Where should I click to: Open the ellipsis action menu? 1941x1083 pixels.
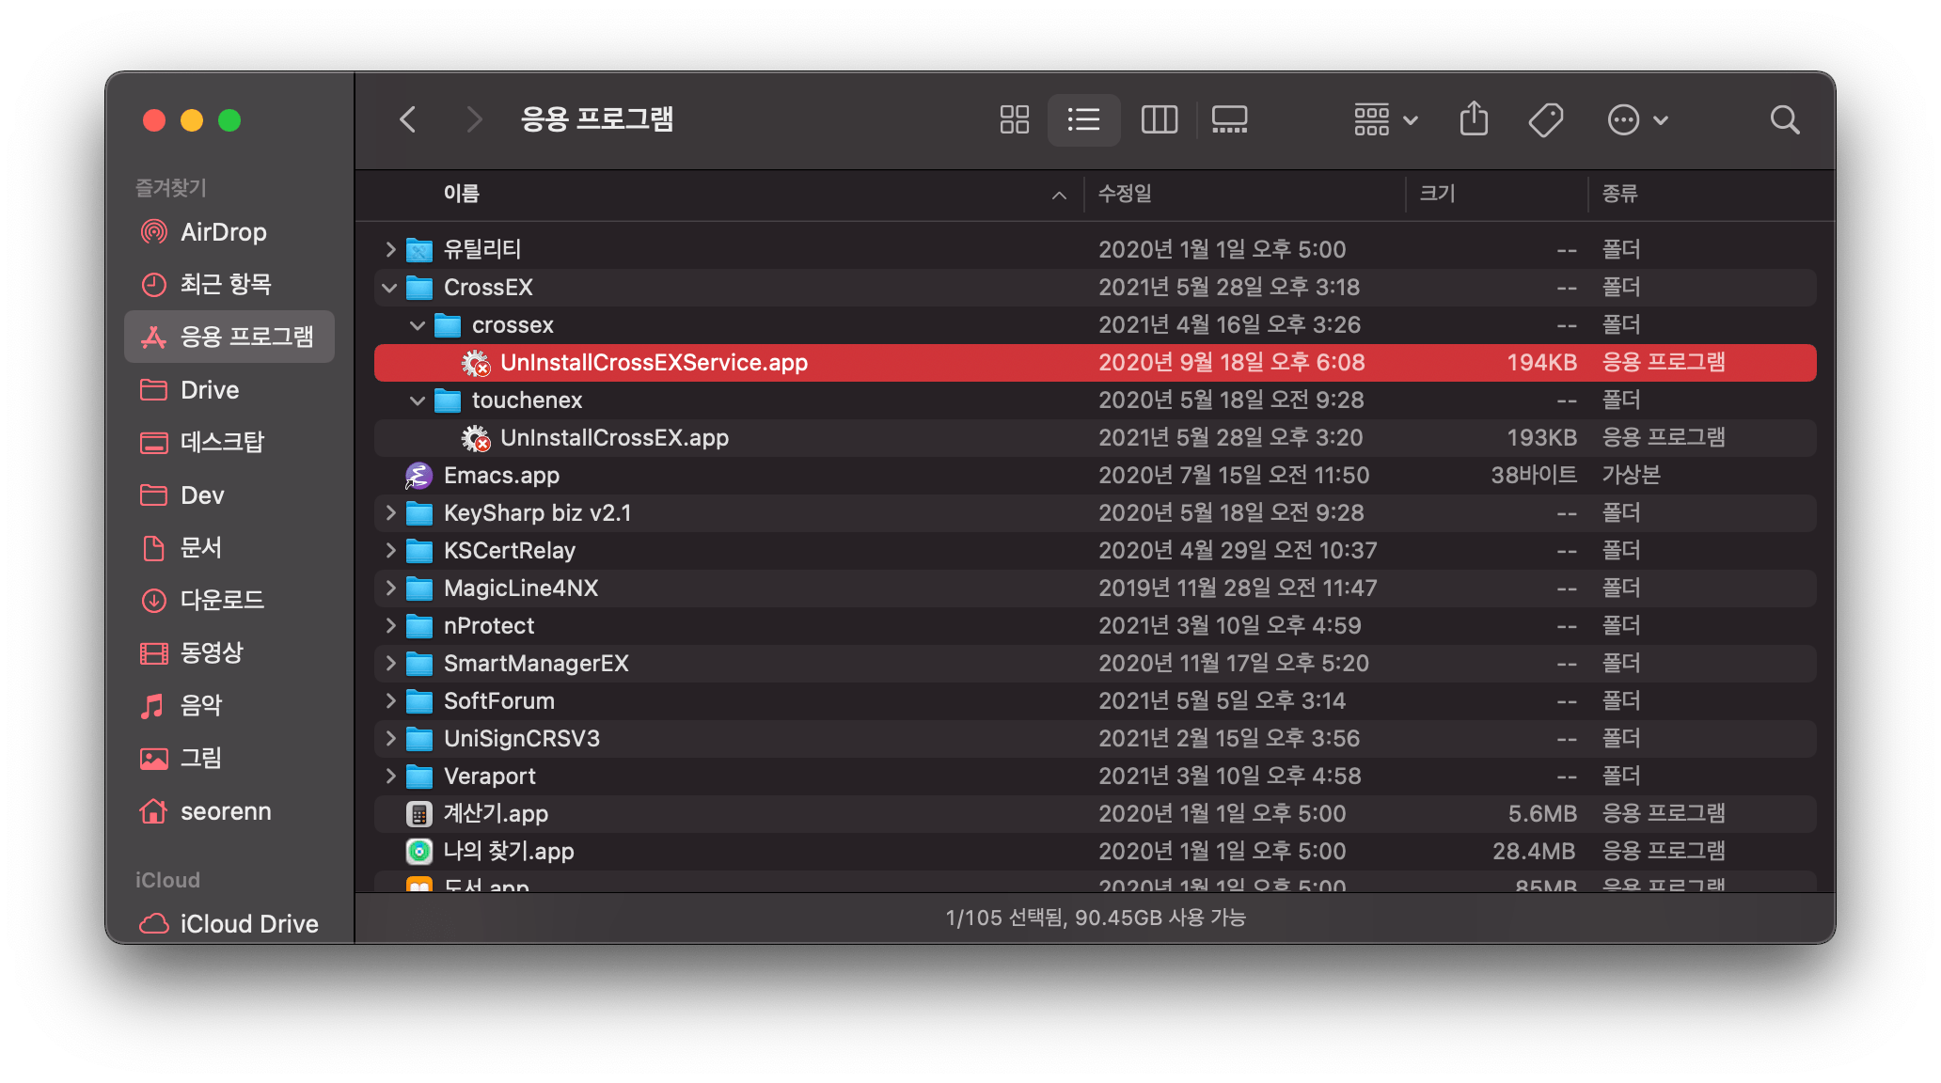pyautogui.click(x=1636, y=119)
